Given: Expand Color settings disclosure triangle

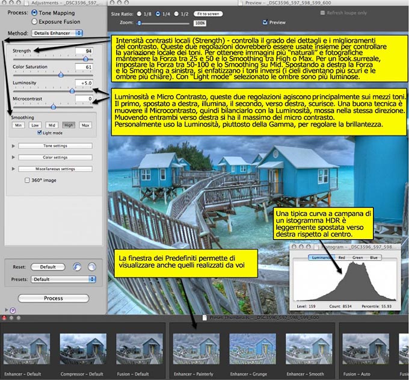Looking at the screenshot, I should [x=13, y=157].
